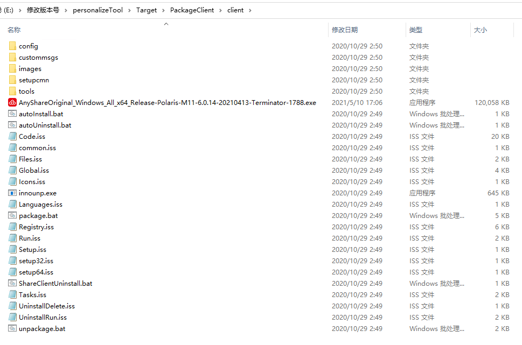Select the tools folder icon
This screenshot has height=345, width=522.
coord(12,91)
